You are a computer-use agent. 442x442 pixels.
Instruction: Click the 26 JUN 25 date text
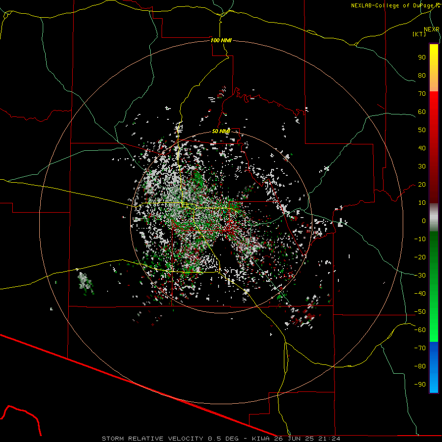(295, 439)
